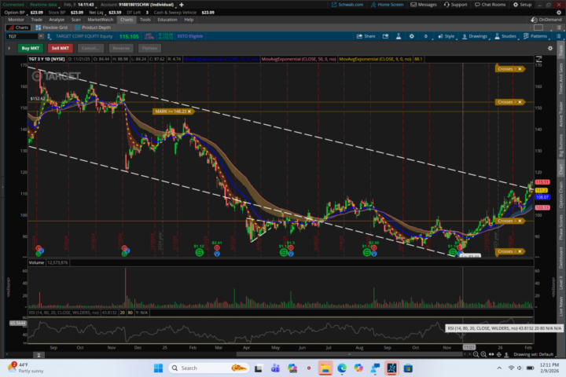Select the Product Depth subtab

point(93,27)
